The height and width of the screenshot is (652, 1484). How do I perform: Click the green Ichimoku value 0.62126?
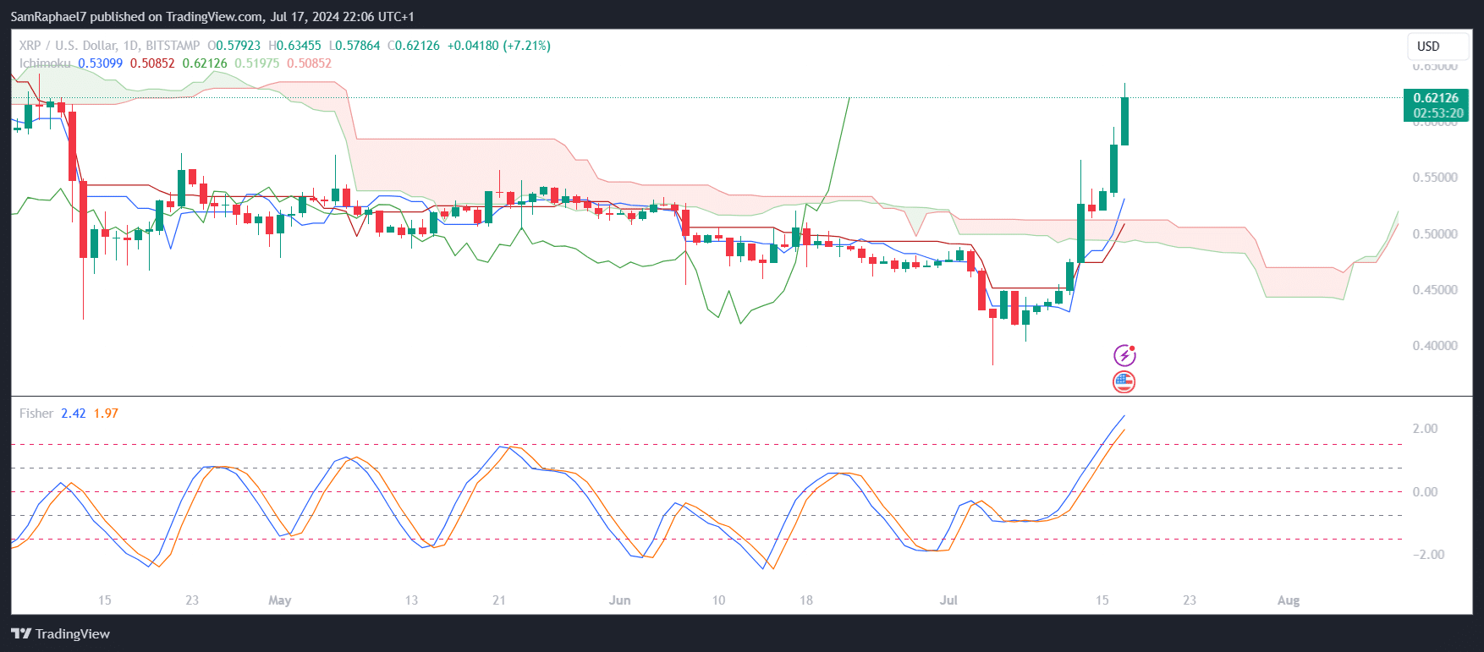point(205,63)
